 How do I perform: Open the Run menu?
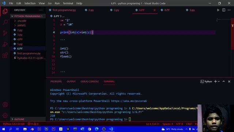click(x=57, y=3)
